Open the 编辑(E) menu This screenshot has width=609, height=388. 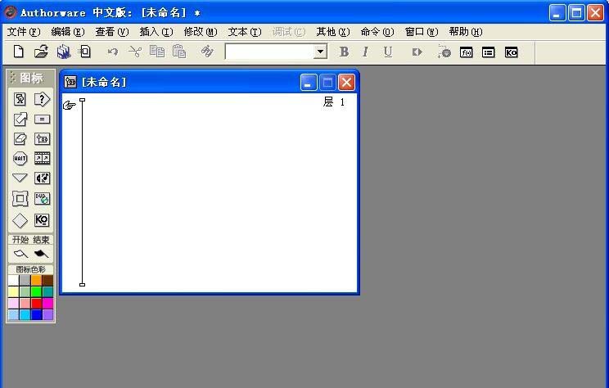click(x=68, y=32)
